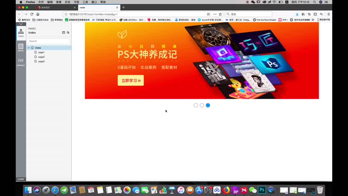Viewport: 348px width, 196px height.
Task: Open the Apple menu
Action: (21, 2)
